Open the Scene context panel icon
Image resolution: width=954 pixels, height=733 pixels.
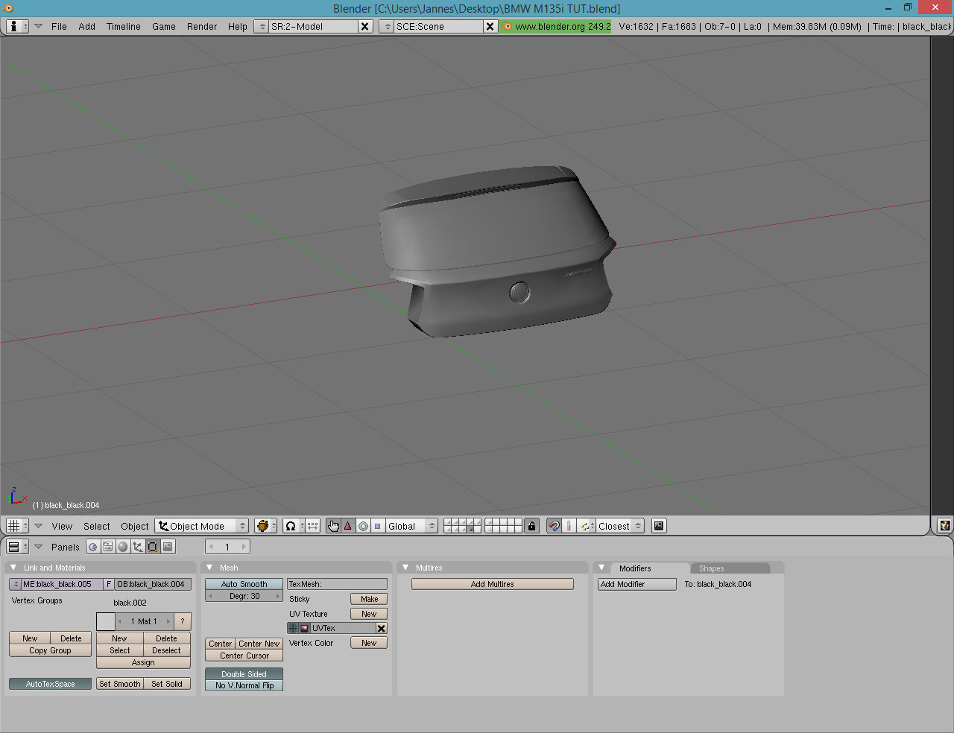click(x=168, y=547)
